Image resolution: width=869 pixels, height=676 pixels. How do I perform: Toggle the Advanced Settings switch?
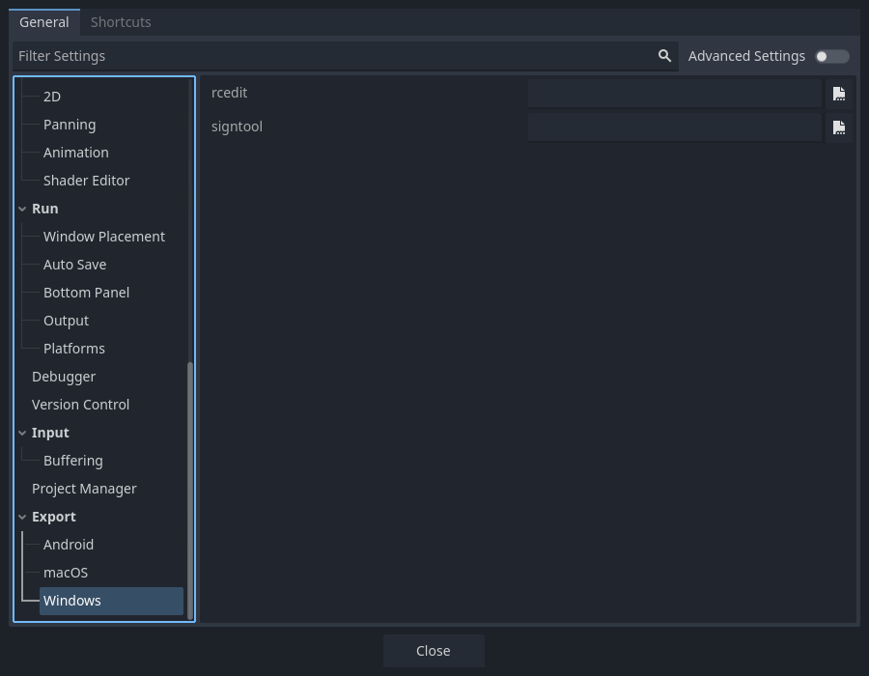pos(831,56)
